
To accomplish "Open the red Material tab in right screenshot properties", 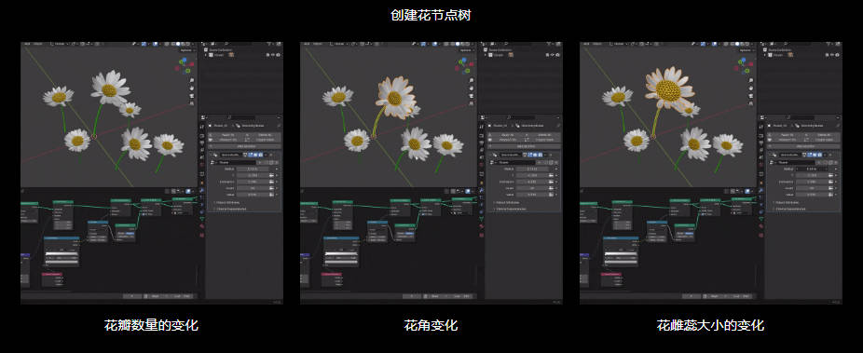I will 761,226.
